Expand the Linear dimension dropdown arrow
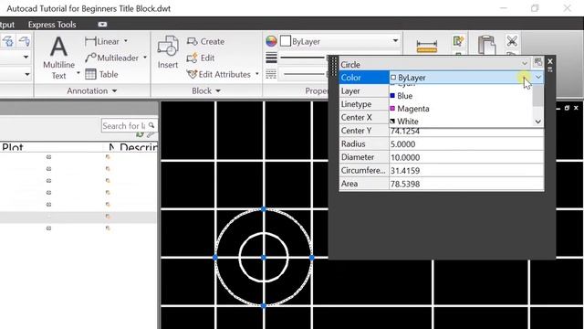 [x=126, y=41]
